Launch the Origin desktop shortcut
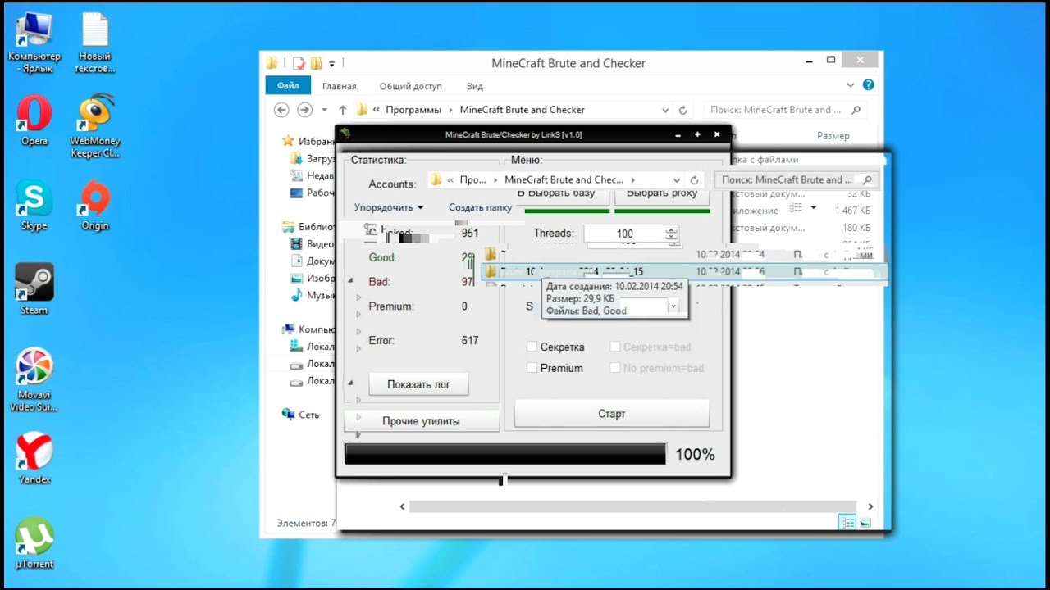The height and width of the screenshot is (590, 1050). click(95, 205)
